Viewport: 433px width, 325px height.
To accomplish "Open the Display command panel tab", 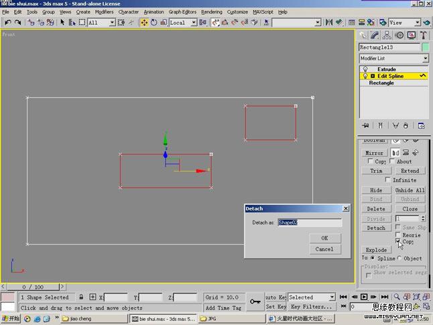I will pos(412,36).
